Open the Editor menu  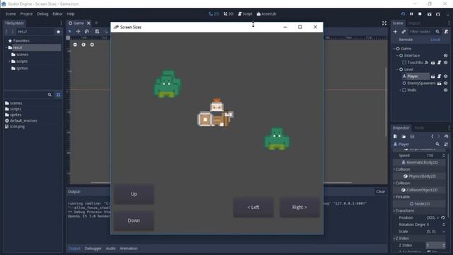click(57, 14)
